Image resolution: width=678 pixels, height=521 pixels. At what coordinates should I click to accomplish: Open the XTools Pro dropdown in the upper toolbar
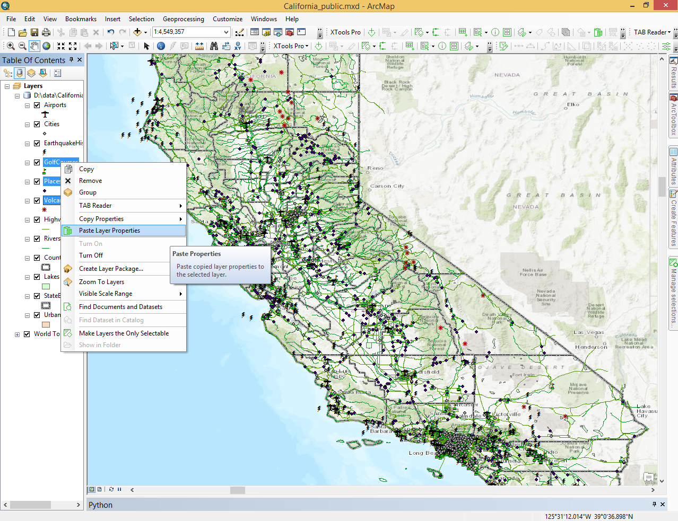pyautogui.click(x=345, y=32)
